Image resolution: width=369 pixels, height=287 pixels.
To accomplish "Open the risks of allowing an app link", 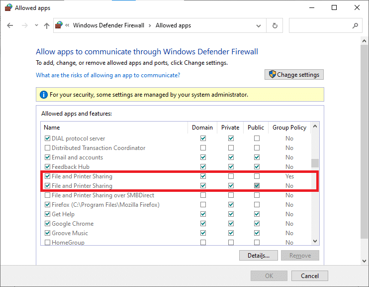I will (108, 75).
